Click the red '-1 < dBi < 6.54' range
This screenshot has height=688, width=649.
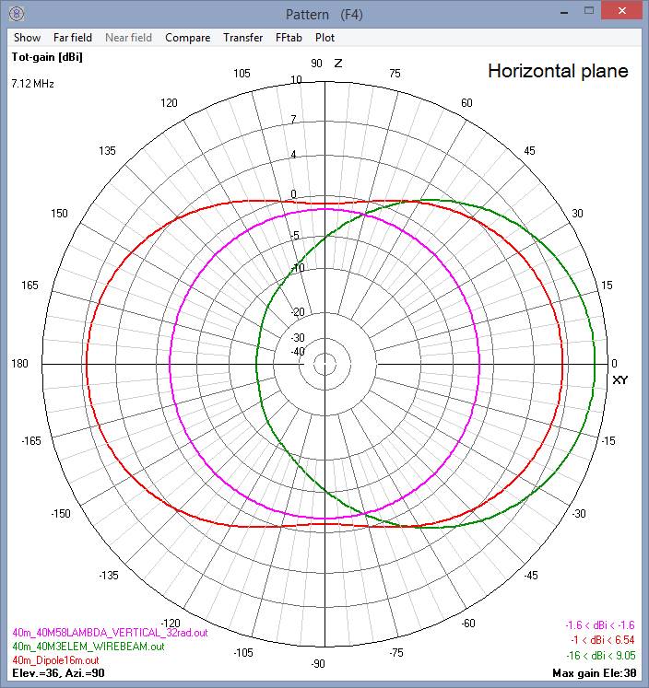603,640
